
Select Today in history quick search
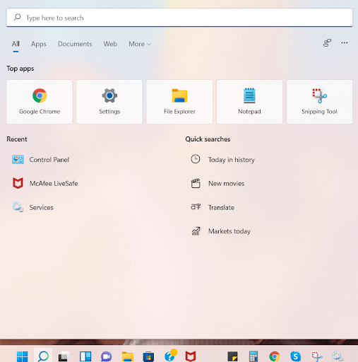(222, 160)
